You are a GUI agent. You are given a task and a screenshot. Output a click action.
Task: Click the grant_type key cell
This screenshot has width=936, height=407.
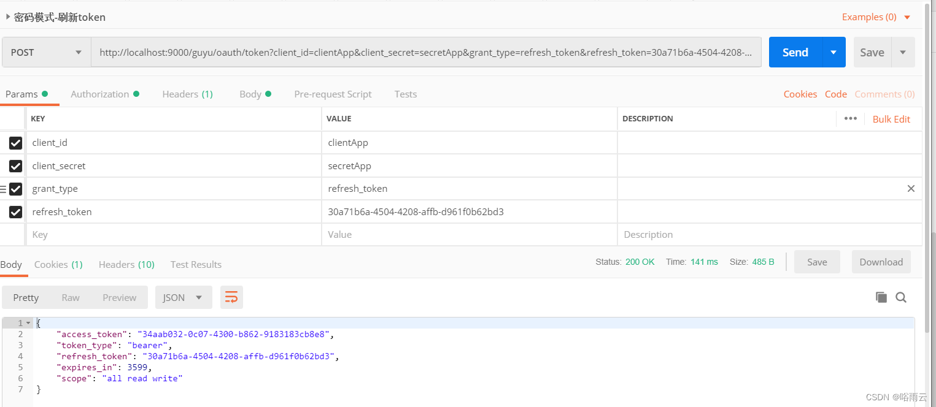pyautogui.click(x=174, y=189)
